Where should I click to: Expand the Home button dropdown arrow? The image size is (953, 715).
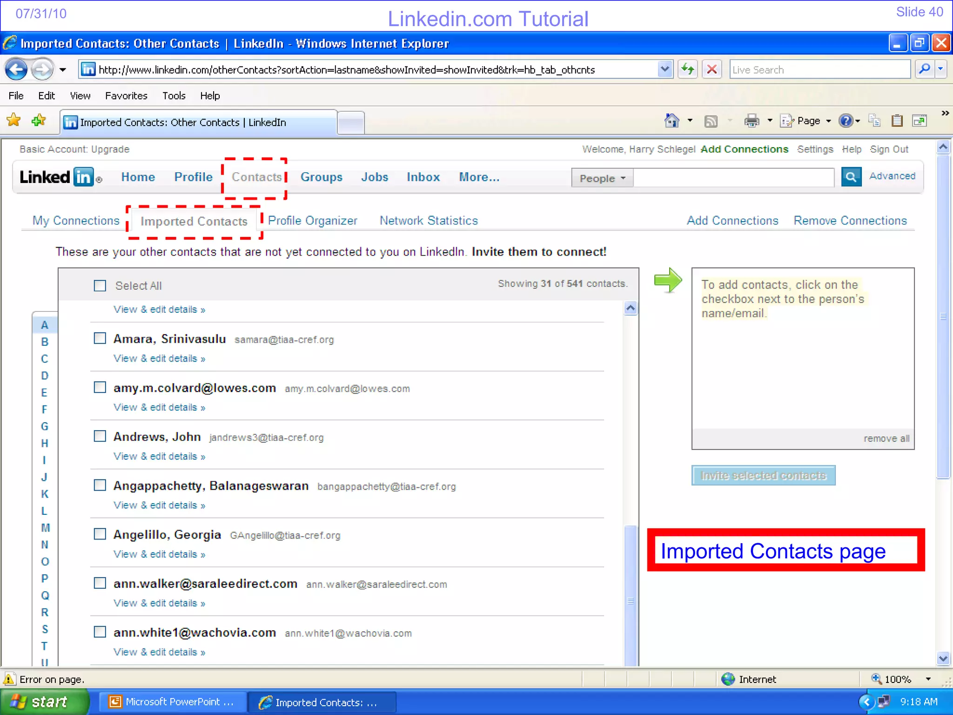pos(690,121)
